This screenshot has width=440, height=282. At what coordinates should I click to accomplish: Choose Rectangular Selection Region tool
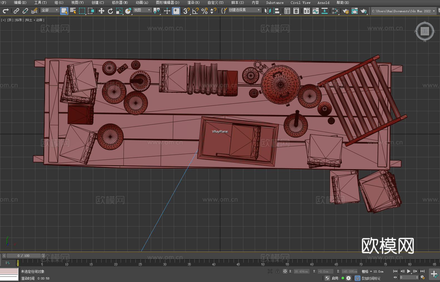pos(82,11)
